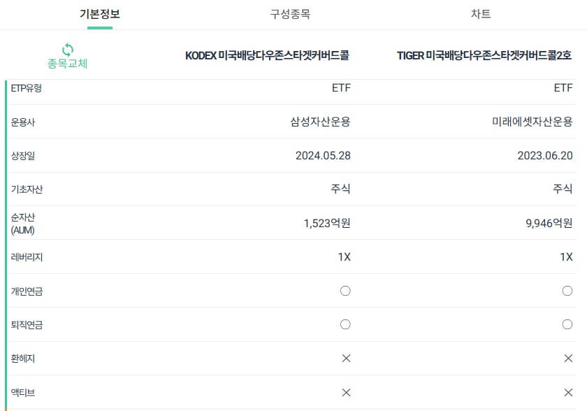Click KODEX 개인연금 circle mark
Viewport: 587px width, 411px height.
coord(345,291)
